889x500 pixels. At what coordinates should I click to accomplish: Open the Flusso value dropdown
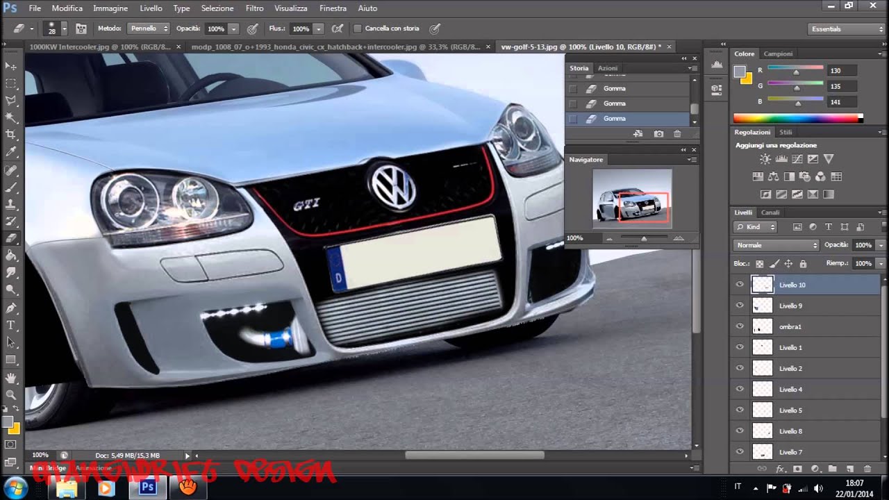pos(318,29)
